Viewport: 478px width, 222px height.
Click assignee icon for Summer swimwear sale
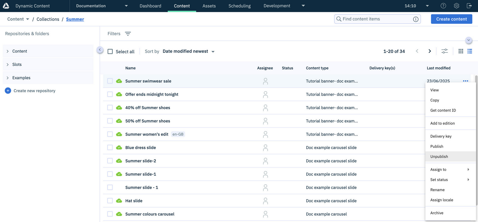(265, 81)
